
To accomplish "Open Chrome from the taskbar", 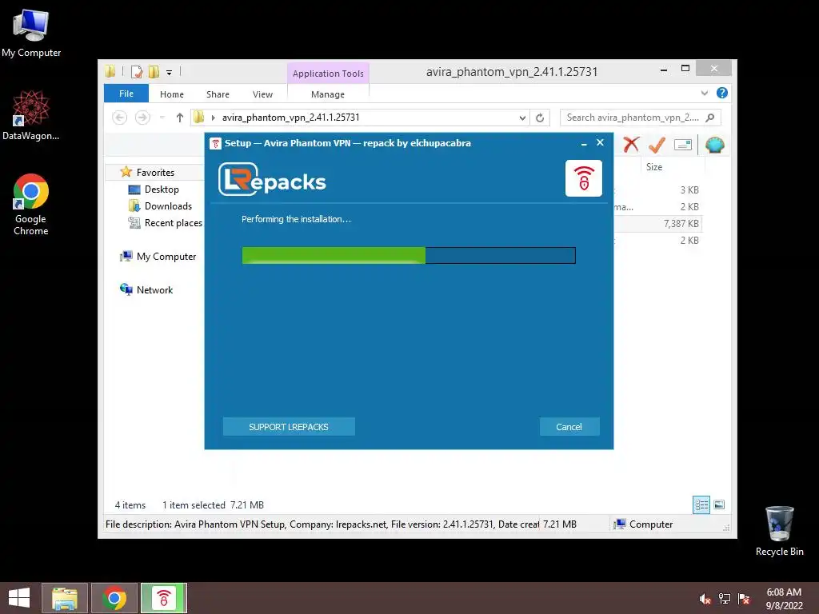I will [x=114, y=598].
